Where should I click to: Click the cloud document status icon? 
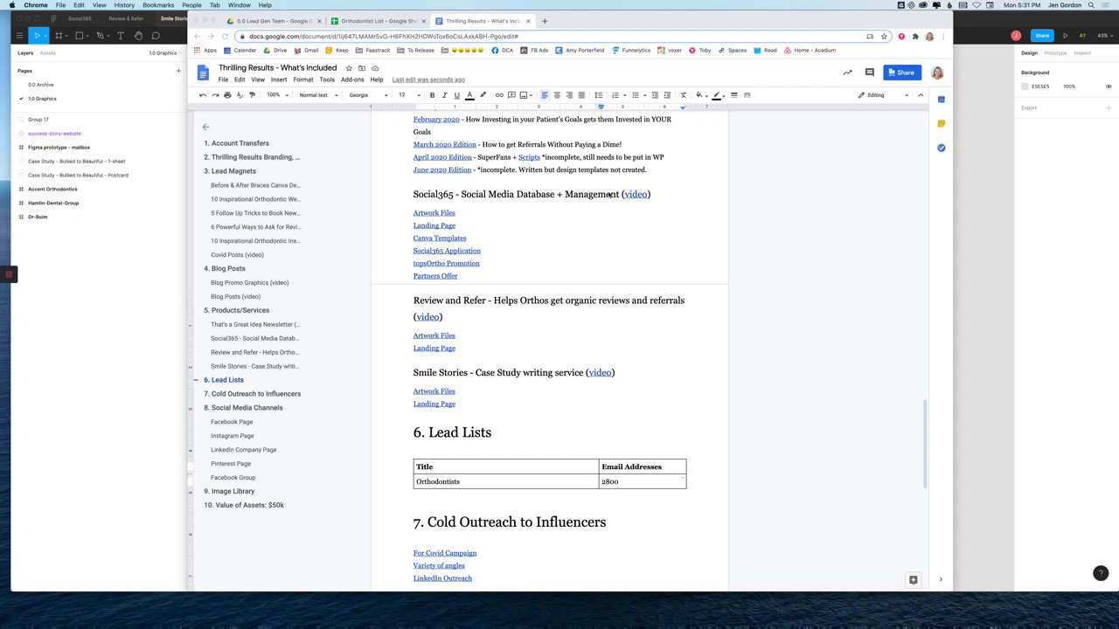[375, 68]
